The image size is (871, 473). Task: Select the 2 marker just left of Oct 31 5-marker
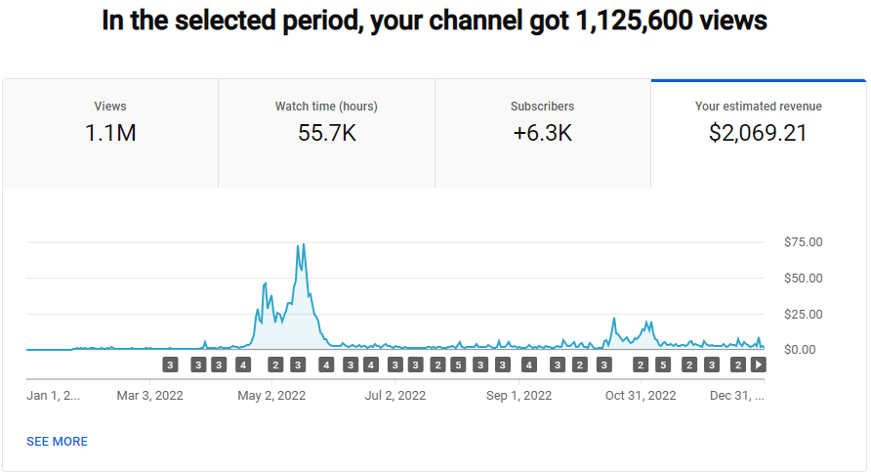642,365
